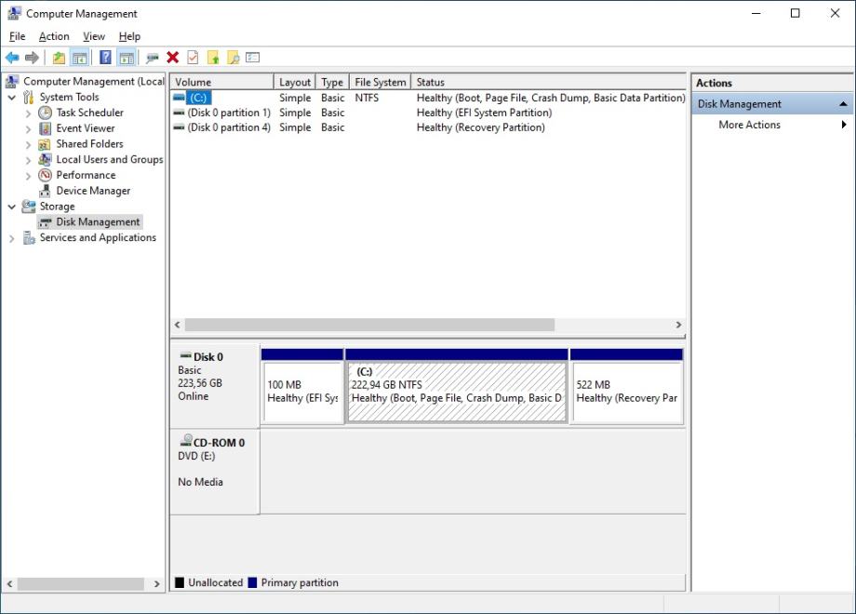
Task: Click the Up one level folder icon
Action: [x=60, y=58]
